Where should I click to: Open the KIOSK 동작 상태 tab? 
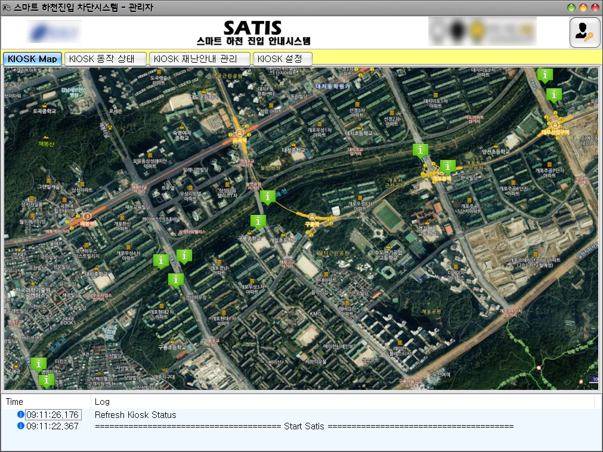pyautogui.click(x=105, y=59)
